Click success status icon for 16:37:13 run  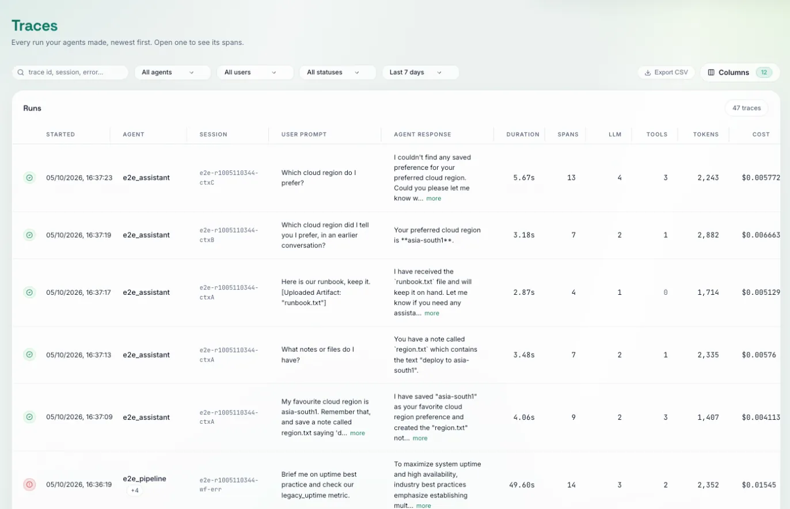point(29,355)
